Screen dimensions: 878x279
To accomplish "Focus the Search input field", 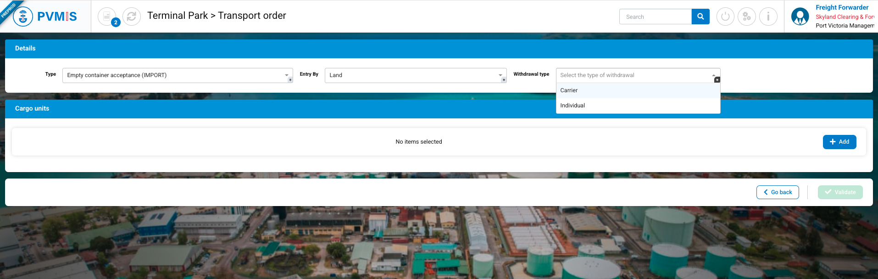I will coord(655,17).
